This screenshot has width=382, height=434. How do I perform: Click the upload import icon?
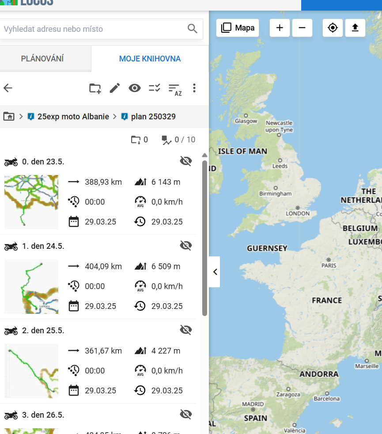(x=355, y=28)
